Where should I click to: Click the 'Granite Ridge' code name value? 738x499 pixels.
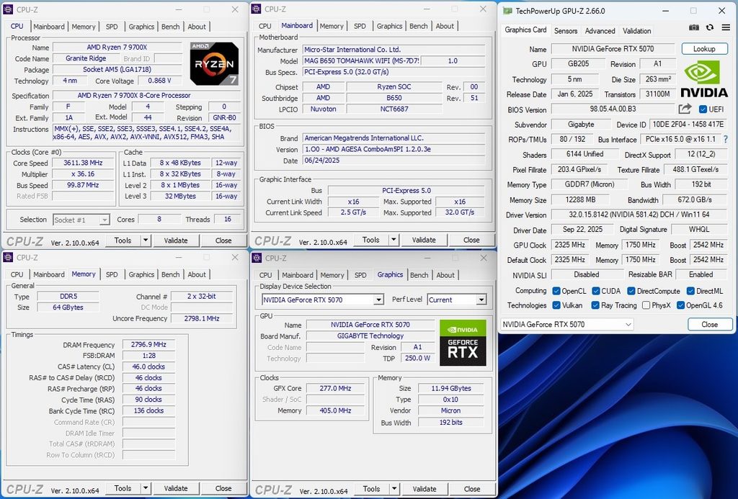[86, 58]
